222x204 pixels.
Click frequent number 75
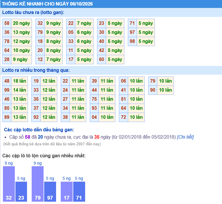94,99
